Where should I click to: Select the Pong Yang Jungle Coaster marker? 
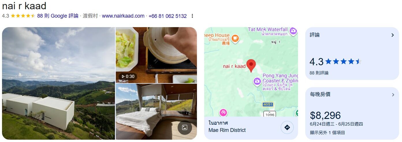coord(257,82)
